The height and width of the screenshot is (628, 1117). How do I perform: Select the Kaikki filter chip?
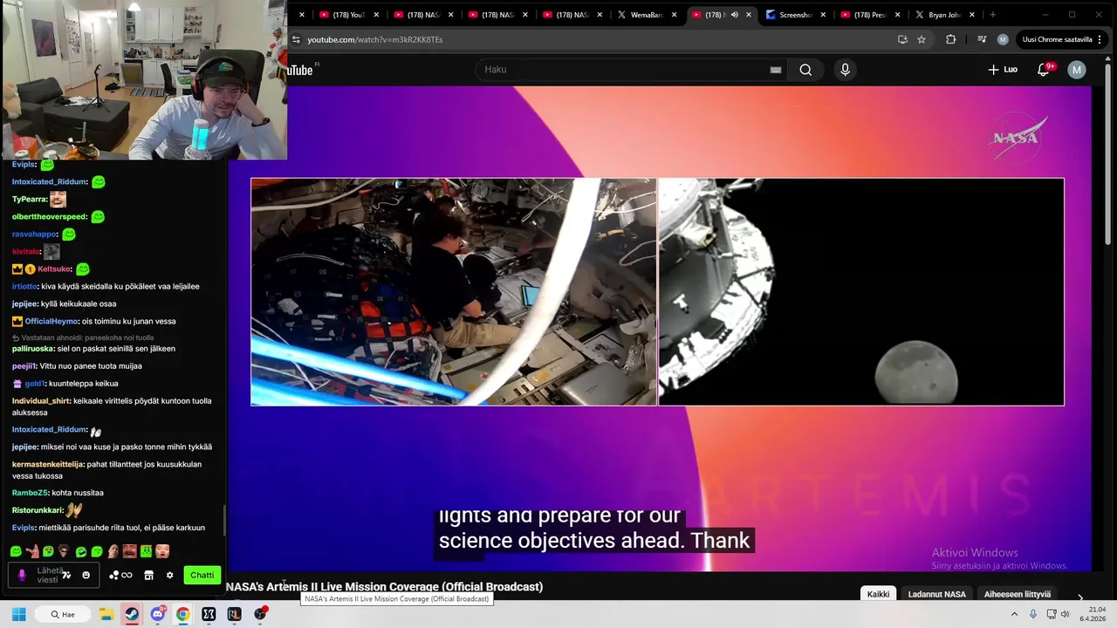[x=878, y=594]
